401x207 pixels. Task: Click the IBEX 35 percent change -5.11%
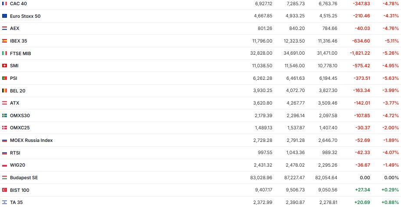[x=391, y=41]
